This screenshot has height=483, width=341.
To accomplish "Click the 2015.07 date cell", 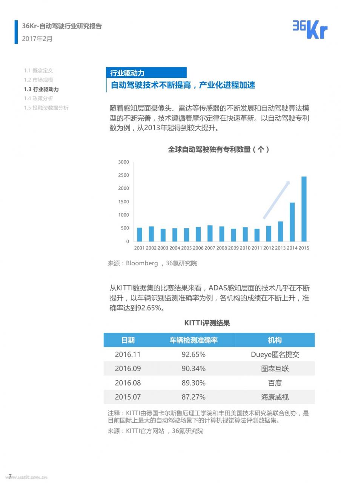I will pos(128,397).
